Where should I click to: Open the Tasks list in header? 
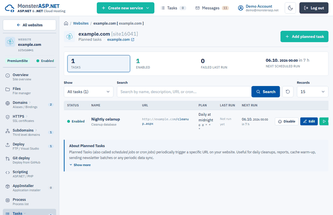173,8
